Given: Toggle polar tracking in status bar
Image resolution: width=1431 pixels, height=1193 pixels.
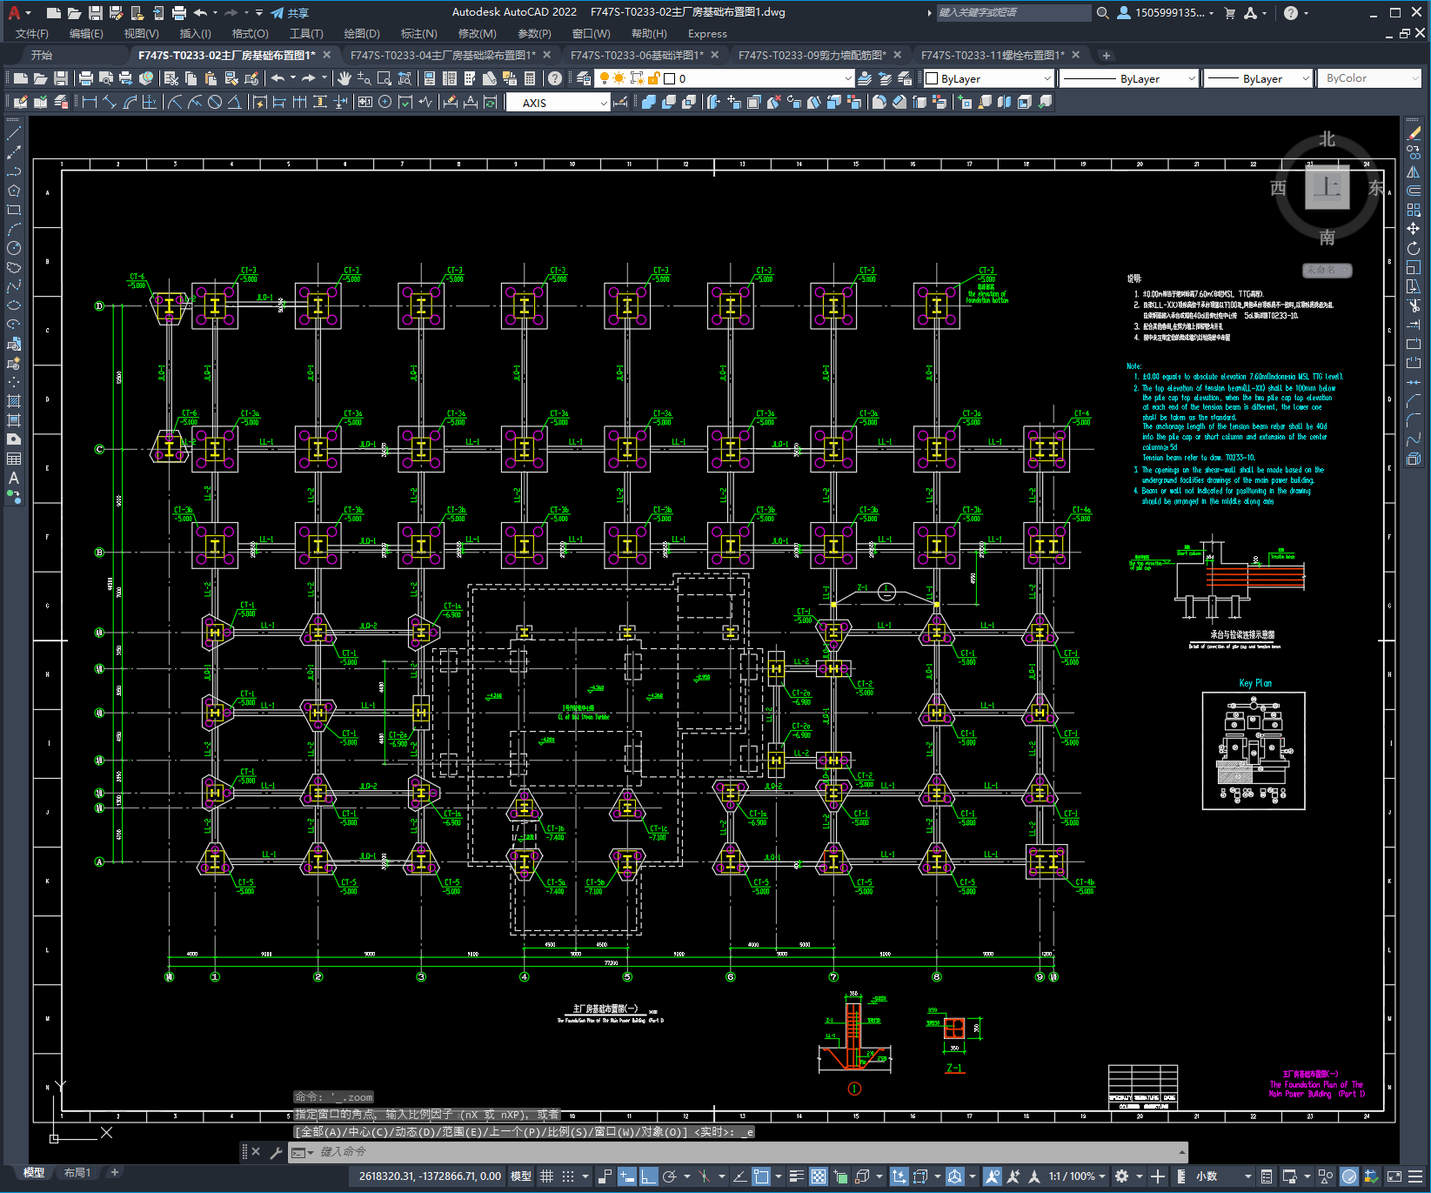Looking at the screenshot, I should coord(670,1176).
